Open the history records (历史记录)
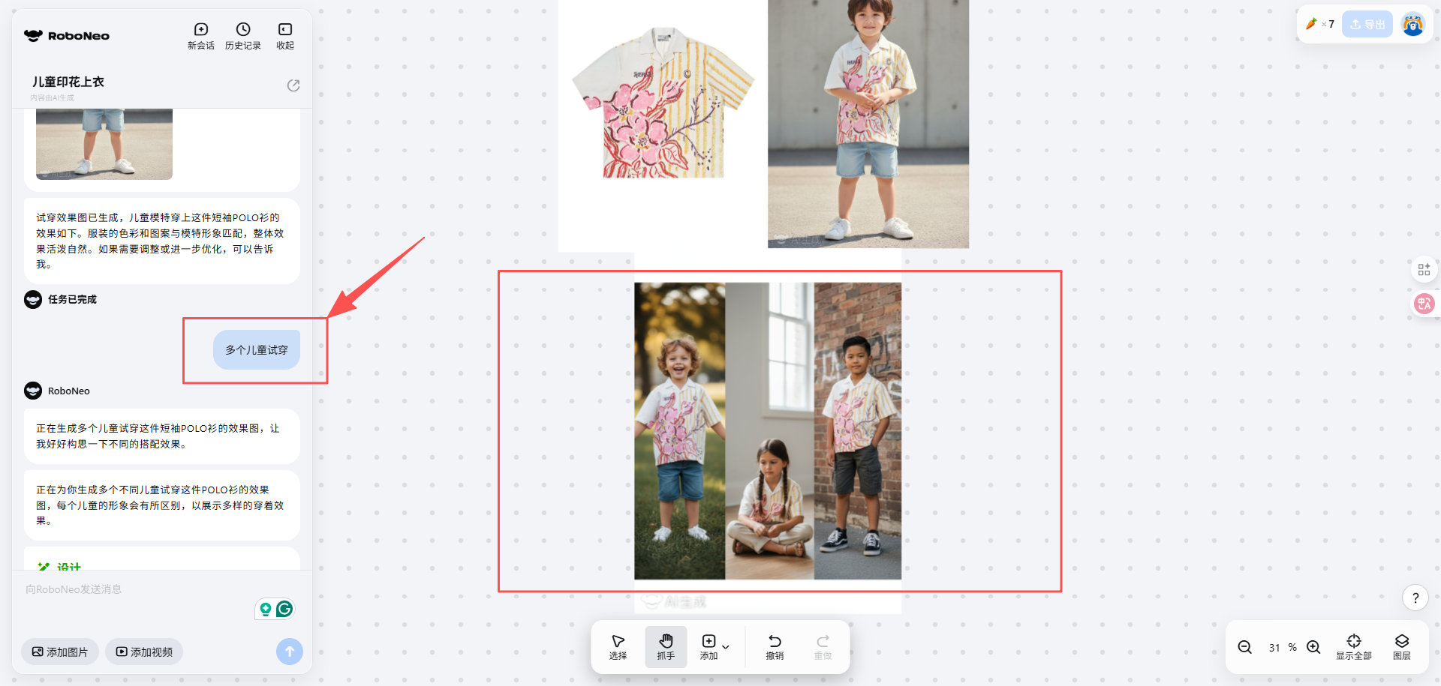Image resolution: width=1441 pixels, height=686 pixels. click(242, 35)
